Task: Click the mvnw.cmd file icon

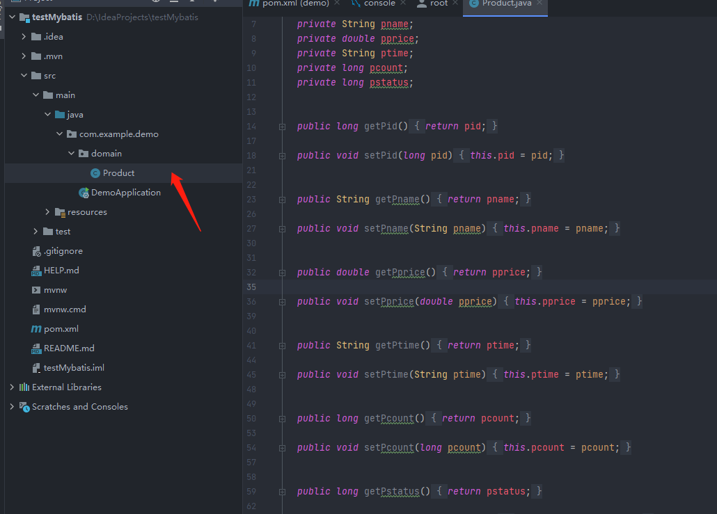Action: click(36, 310)
